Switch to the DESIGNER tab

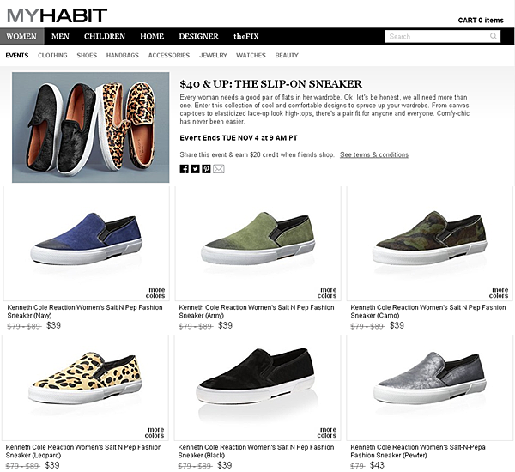pyautogui.click(x=199, y=36)
